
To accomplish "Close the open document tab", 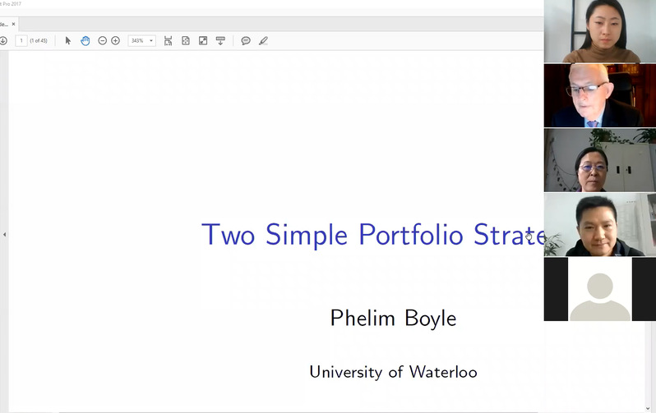I will pyautogui.click(x=13, y=24).
